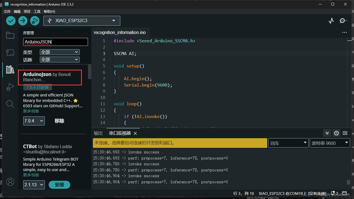Open the 波特率 9600 baud rate dropdown
The width and height of the screenshot is (354, 199).
coord(330,143)
